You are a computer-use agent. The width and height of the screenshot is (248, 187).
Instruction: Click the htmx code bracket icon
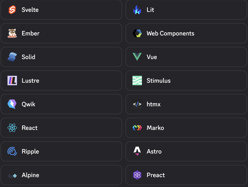coord(137,104)
